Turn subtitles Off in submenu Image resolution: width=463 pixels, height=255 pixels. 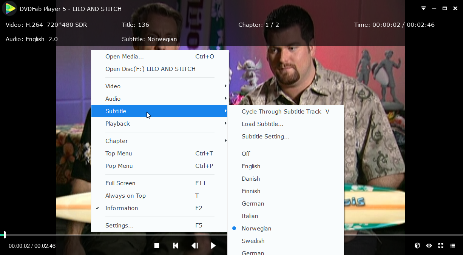(x=286, y=154)
